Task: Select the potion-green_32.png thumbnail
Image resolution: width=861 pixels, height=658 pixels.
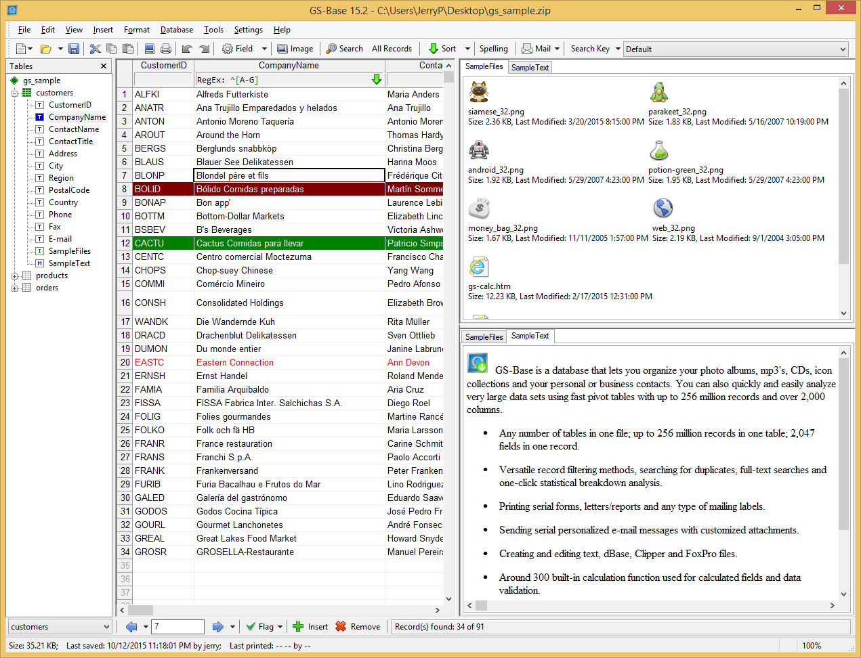Action: 659,150
